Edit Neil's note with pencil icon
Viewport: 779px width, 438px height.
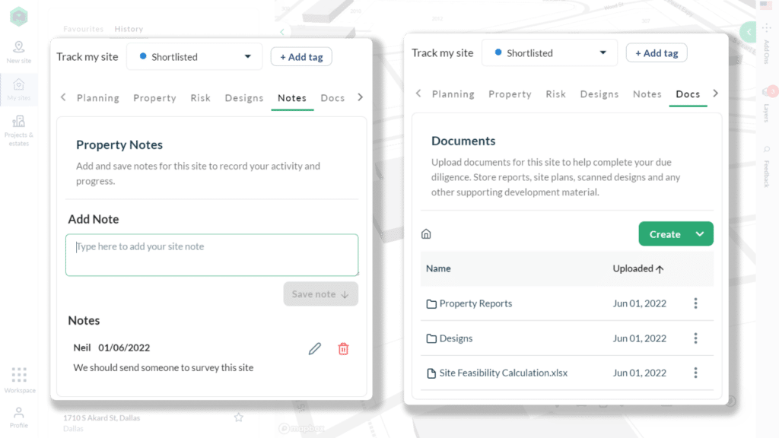coord(314,348)
